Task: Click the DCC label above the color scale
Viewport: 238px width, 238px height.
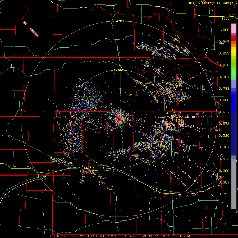Action: click(x=232, y=16)
